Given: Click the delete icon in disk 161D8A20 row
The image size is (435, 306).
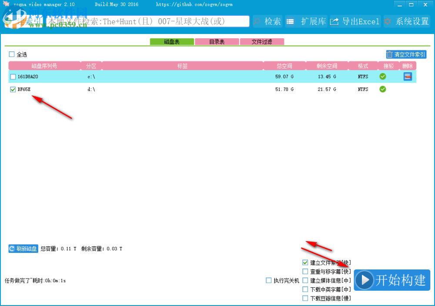Looking at the screenshot, I should [x=408, y=77].
